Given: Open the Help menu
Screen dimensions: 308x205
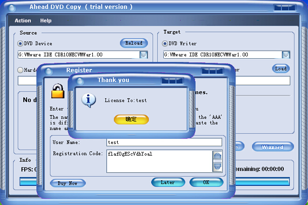Looking at the screenshot, I should coord(46,20).
